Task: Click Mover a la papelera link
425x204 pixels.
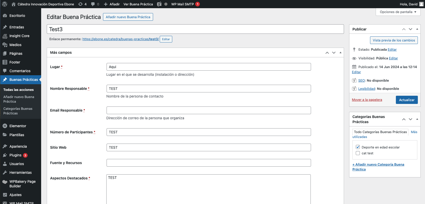Action: tap(367, 100)
